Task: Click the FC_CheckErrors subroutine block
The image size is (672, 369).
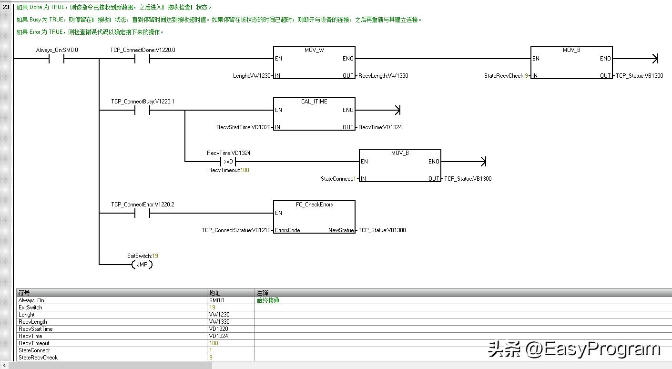Action: coord(314,216)
